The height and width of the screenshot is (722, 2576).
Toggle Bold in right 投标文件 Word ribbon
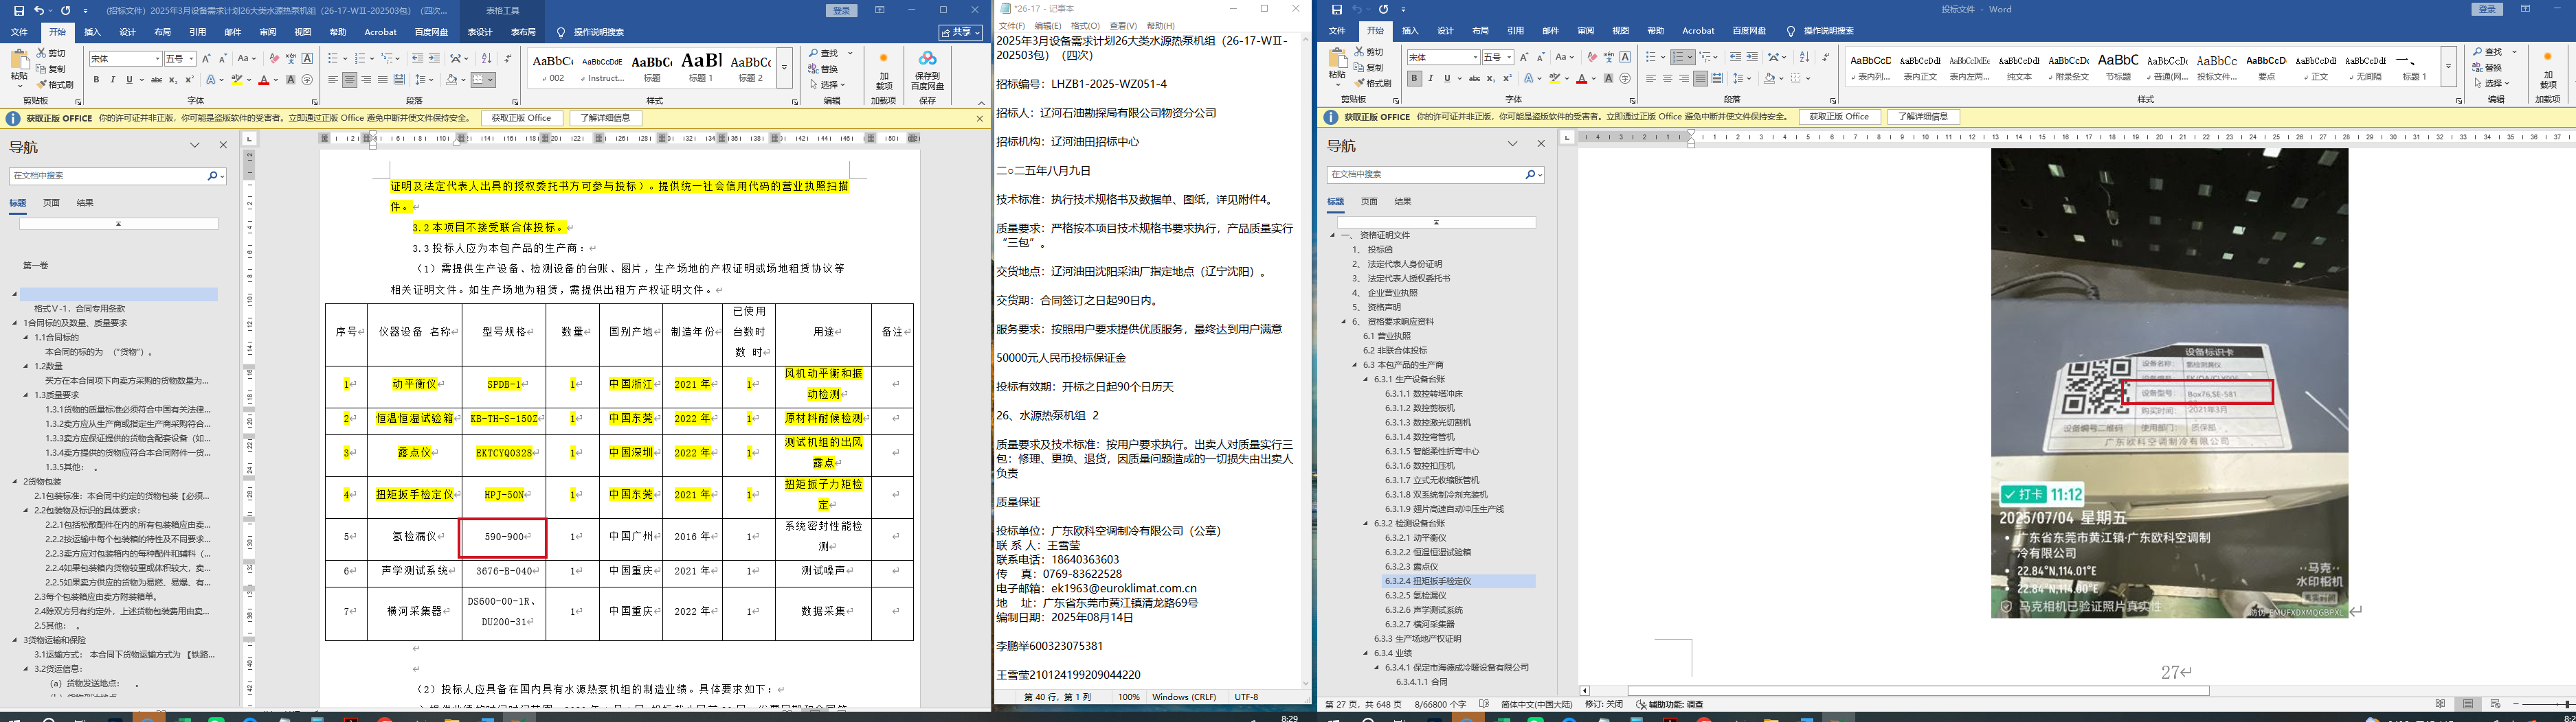[1414, 78]
